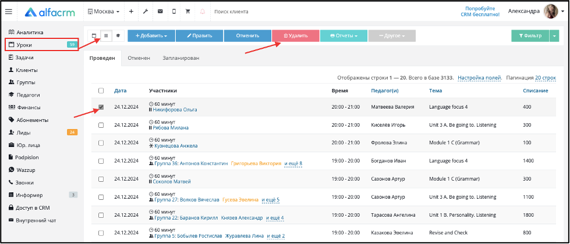
Task: Open the wrench settings icon
Action: tap(146, 12)
